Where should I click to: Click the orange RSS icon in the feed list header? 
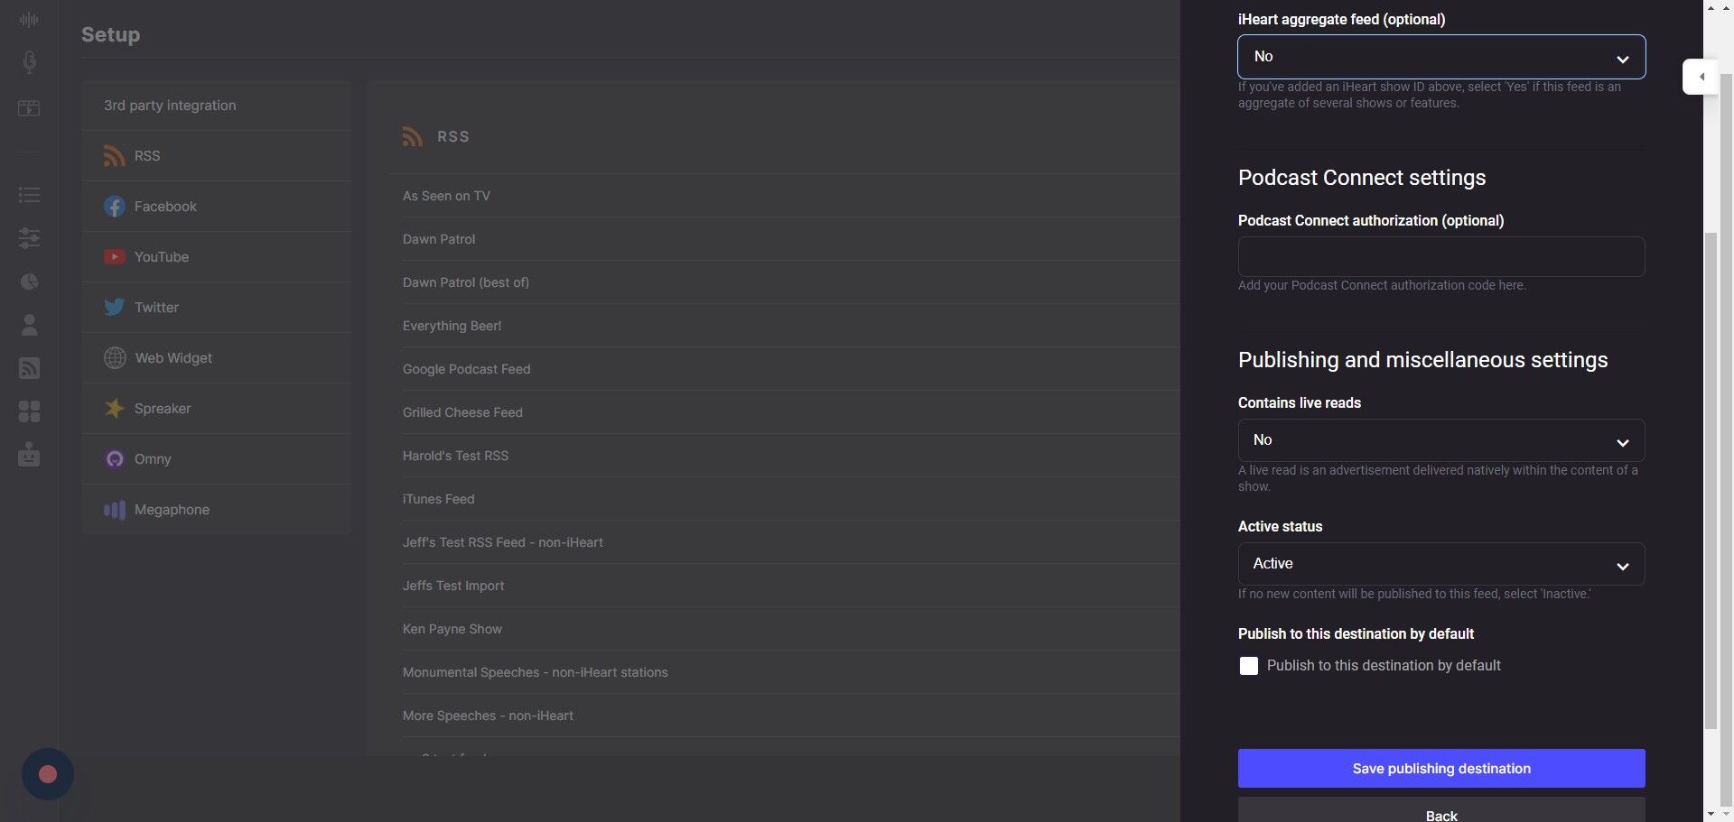(413, 136)
